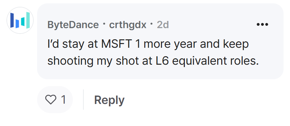Click the light teal bar in avatar logo
This screenshot has height=126, width=290.
28,20
